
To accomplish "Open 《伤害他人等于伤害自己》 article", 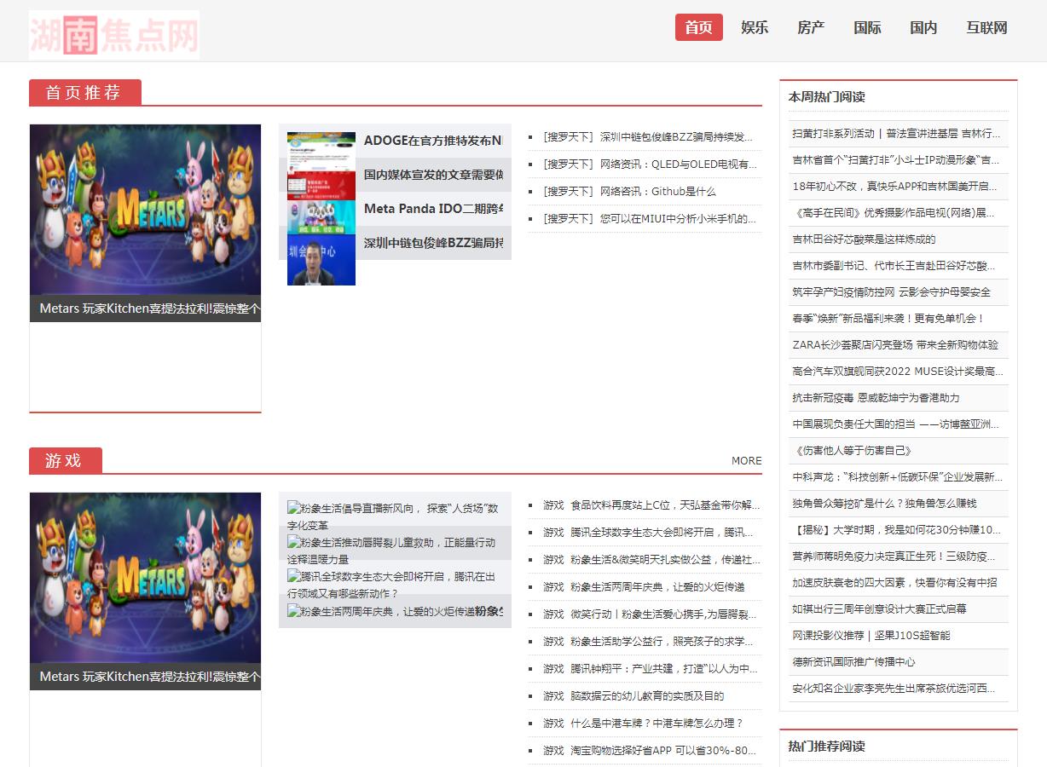I will click(x=853, y=450).
